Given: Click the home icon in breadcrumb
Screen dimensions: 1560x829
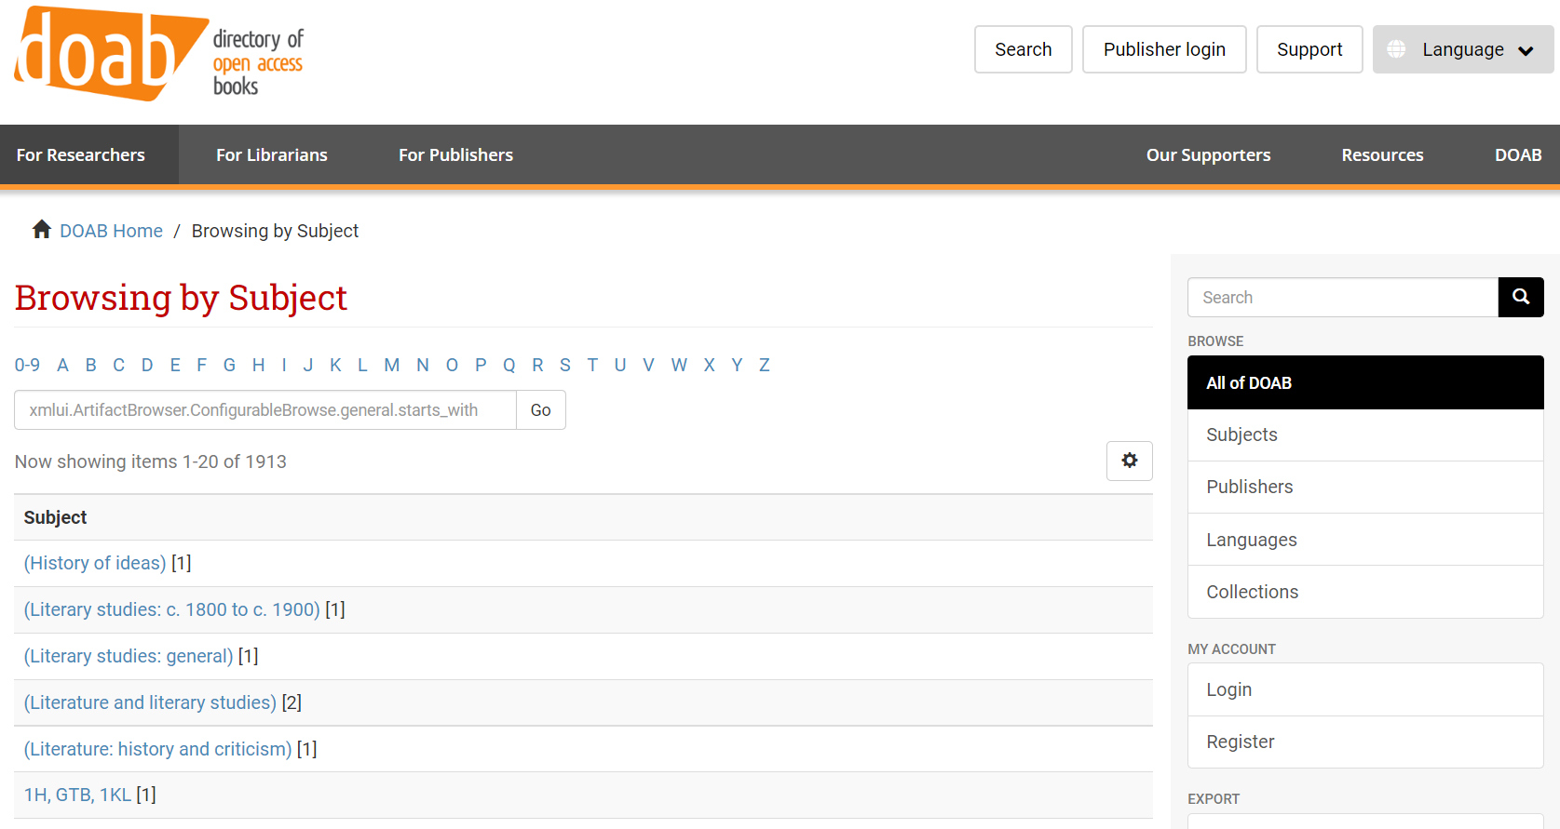Looking at the screenshot, I should pyautogui.click(x=42, y=229).
